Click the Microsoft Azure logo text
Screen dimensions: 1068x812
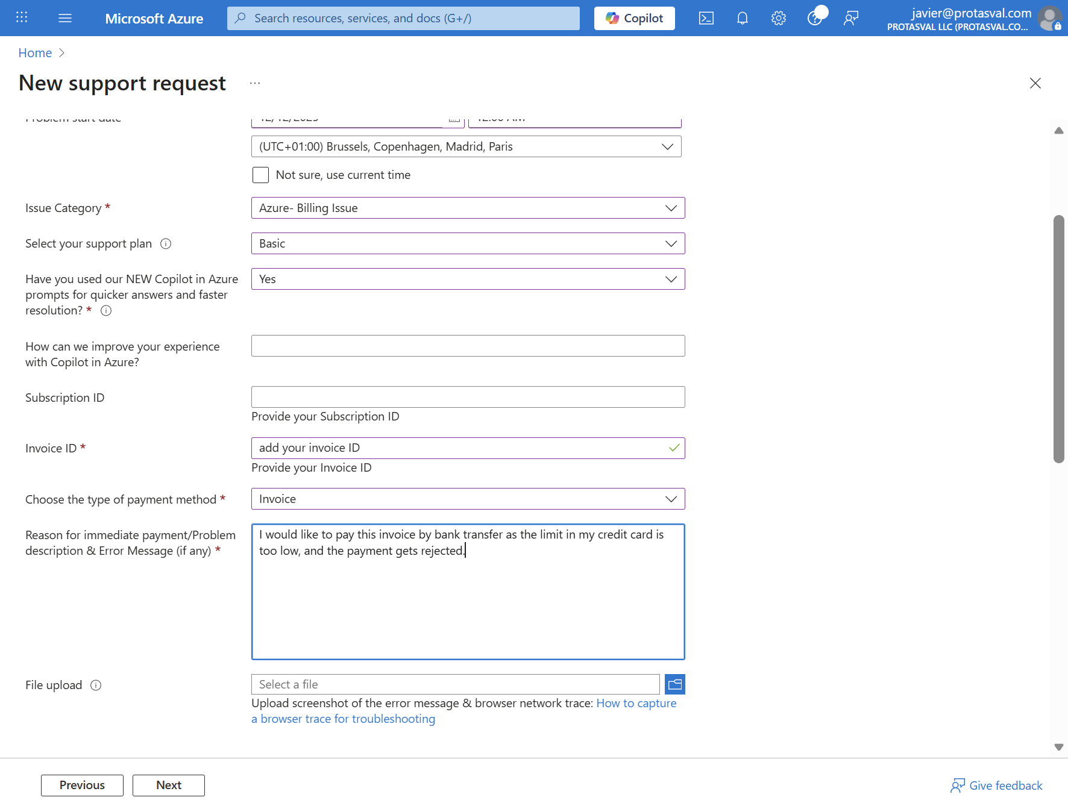[154, 19]
